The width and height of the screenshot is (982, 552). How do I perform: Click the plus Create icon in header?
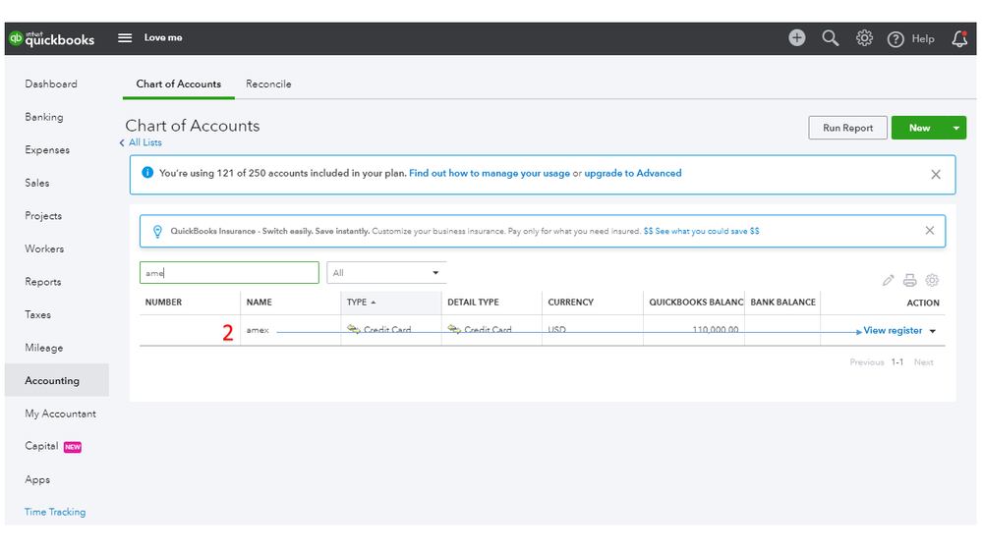(797, 38)
